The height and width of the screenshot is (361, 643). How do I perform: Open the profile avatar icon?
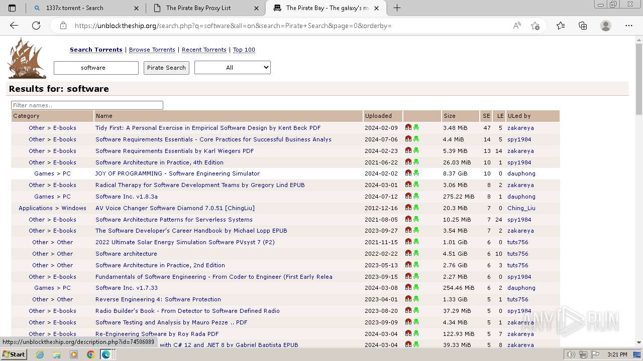[606, 26]
